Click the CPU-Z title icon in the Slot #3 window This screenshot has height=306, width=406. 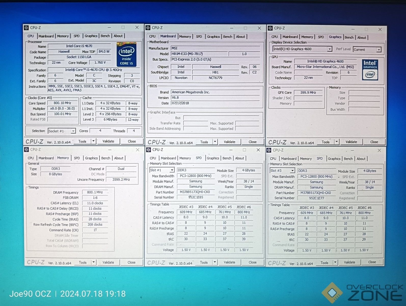click(x=269, y=150)
